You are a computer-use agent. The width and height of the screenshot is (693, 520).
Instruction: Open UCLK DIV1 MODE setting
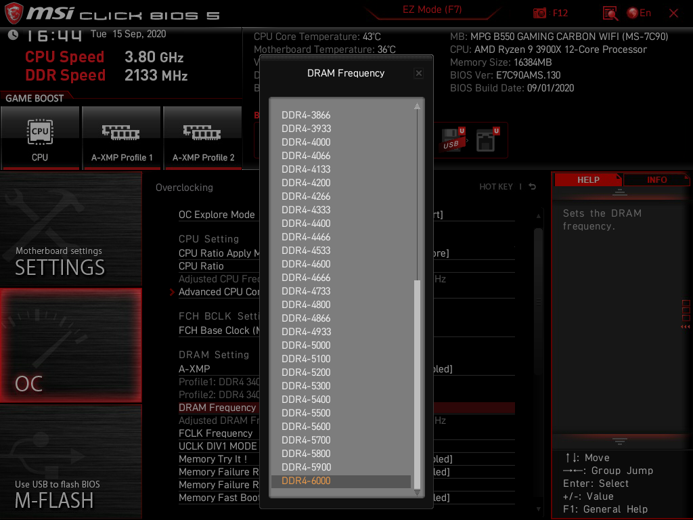tap(217, 447)
